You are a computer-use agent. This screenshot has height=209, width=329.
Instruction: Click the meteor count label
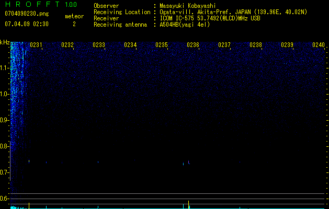pos(74,16)
